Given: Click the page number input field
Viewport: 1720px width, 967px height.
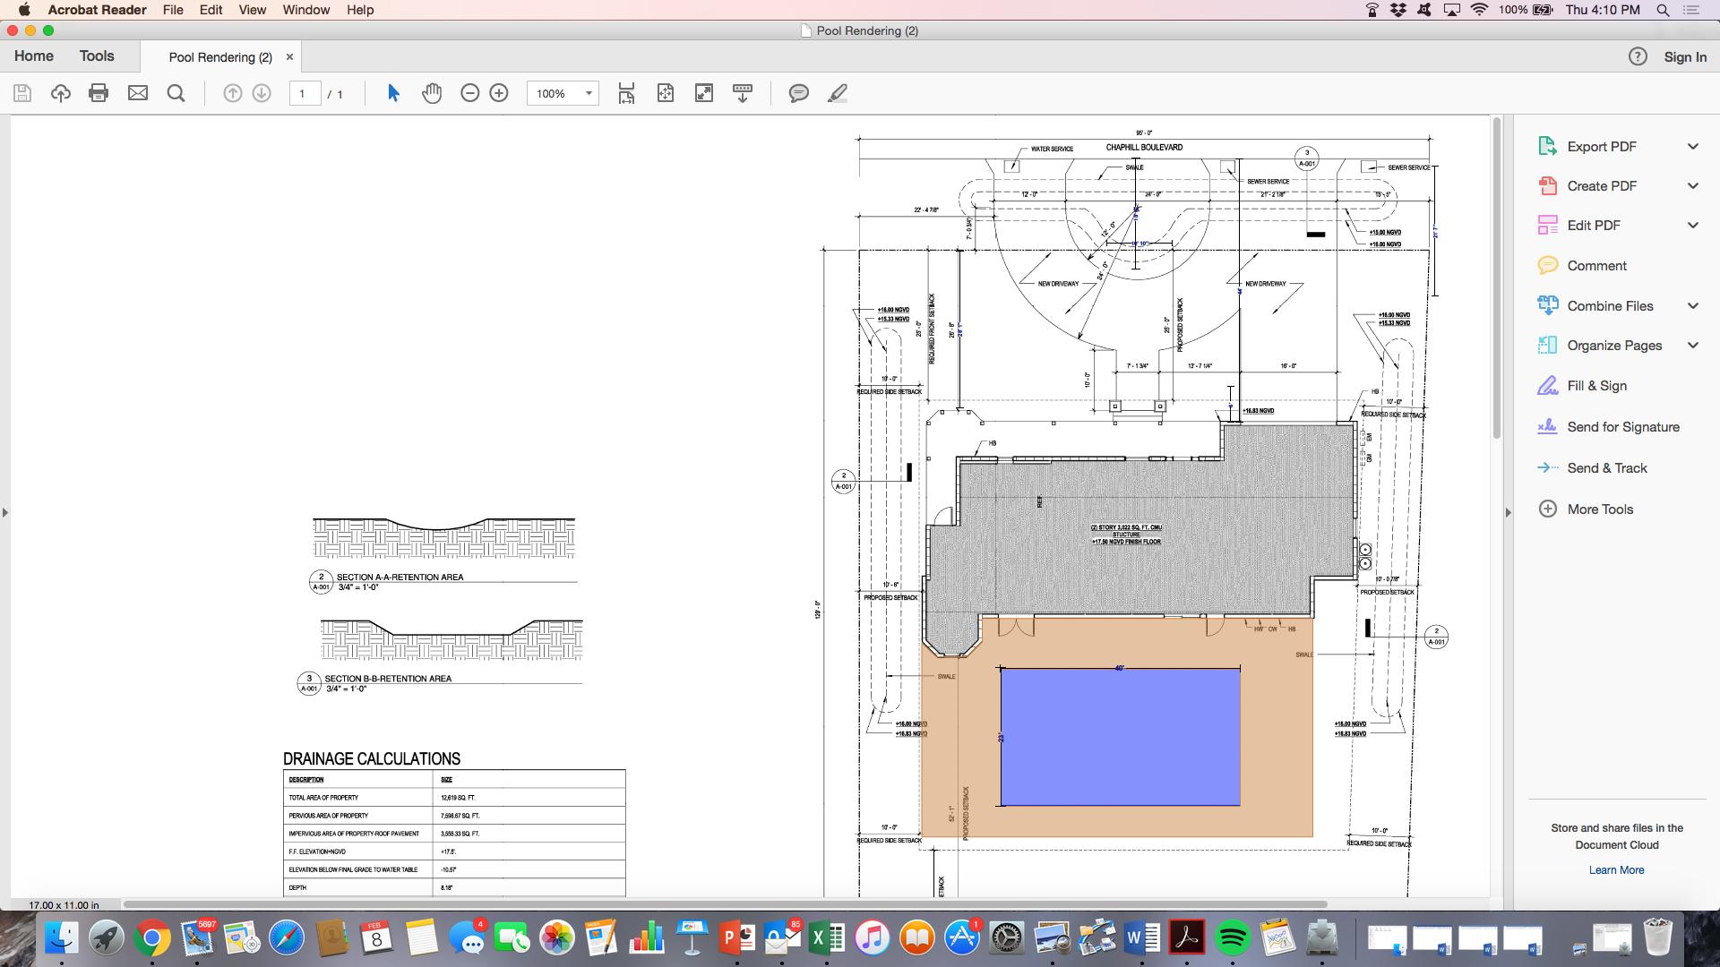Looking at the screenshot, I should point(305,92).
